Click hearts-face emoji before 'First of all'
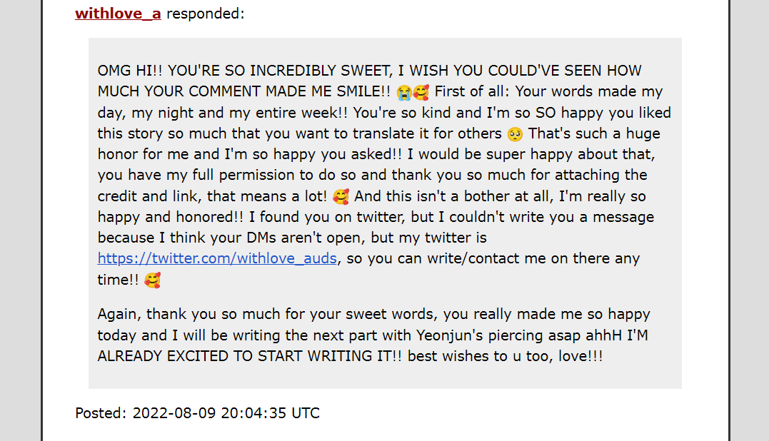 [421, 91]
